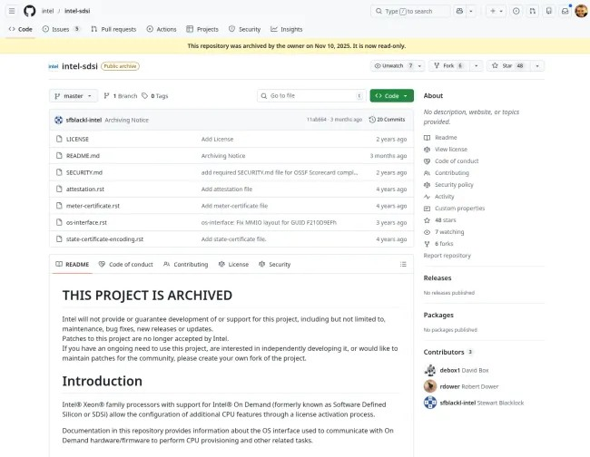Screen dimensions: 590x457
Task: Open the hamburger navigation menu
Action: [x=11, y=11]
